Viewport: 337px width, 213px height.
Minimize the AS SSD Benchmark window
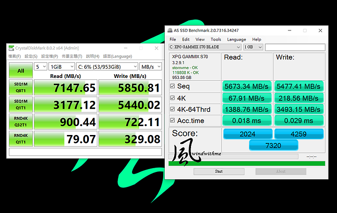290,30
